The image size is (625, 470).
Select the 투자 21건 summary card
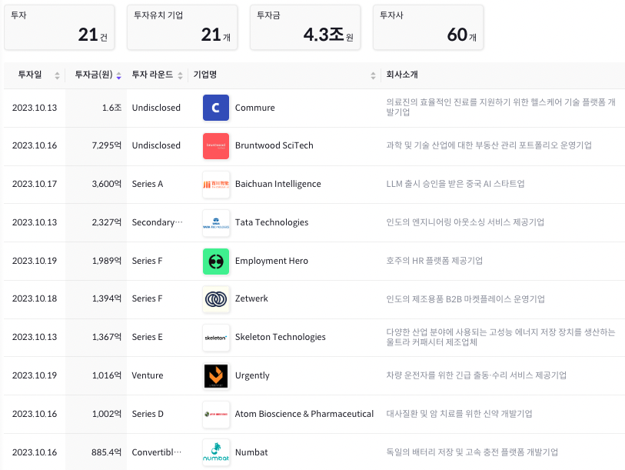[58, 27]
